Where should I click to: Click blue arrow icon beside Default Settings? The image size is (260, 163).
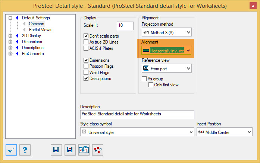[17, 18]
